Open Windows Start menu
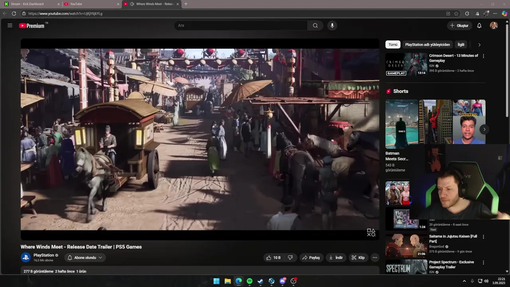Screen dimensions: 510x287 pyautogui.click(x=216, y=281)
